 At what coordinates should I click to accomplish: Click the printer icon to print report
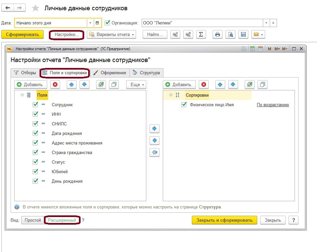(x=217, y=34)
